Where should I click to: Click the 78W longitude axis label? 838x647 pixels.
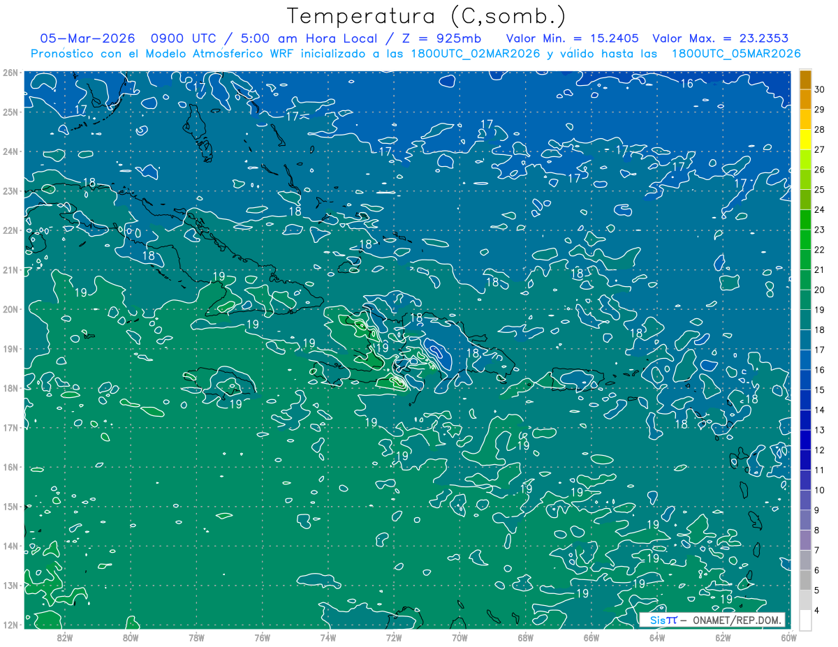click(196, 637)
